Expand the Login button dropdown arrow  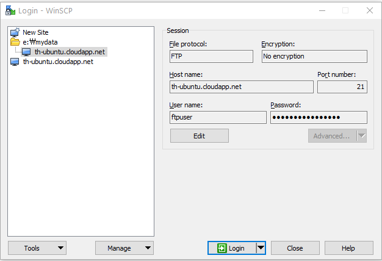261,248
